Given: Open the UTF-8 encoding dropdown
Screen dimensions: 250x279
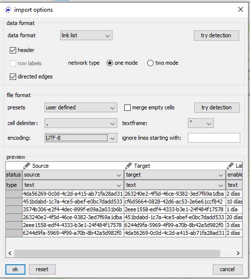Looking at the screenshot, I should point(81,138).
